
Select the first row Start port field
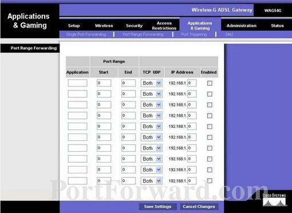click(104, 83)
